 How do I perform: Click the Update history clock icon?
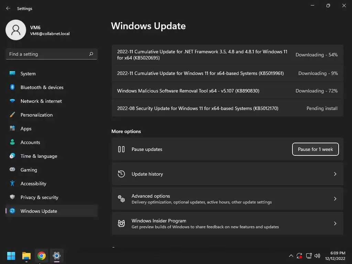click(x=121, y=174)
